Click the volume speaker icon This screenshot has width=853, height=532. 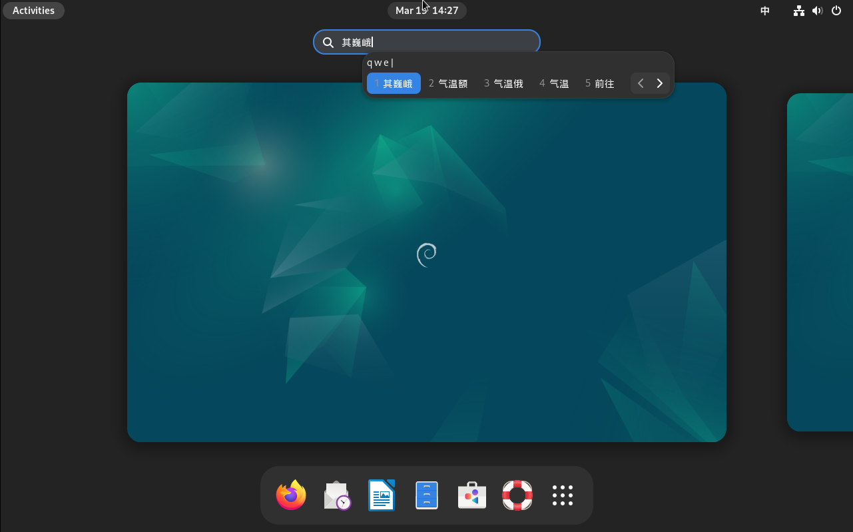tap(818, 11)
